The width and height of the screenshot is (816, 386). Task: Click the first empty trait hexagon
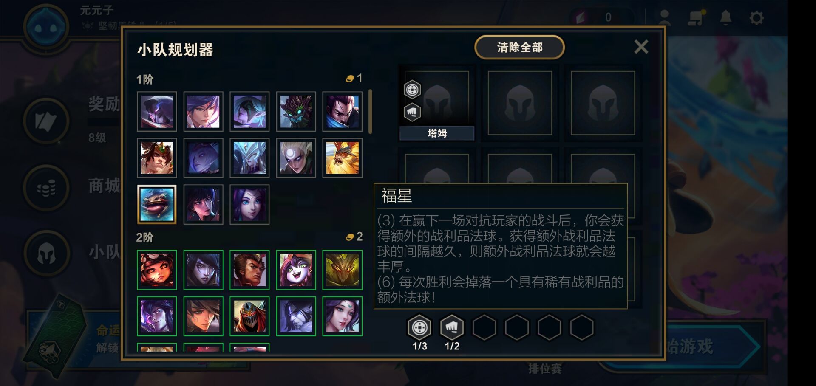(x=484, y=327)
